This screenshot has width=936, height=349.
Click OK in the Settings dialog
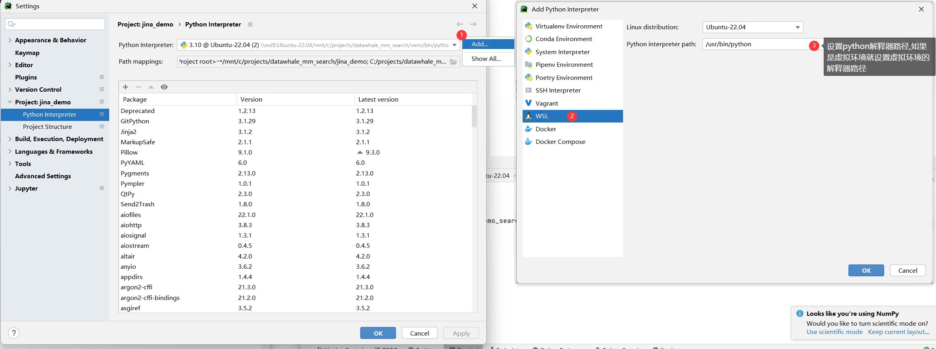tap(378, 333)
